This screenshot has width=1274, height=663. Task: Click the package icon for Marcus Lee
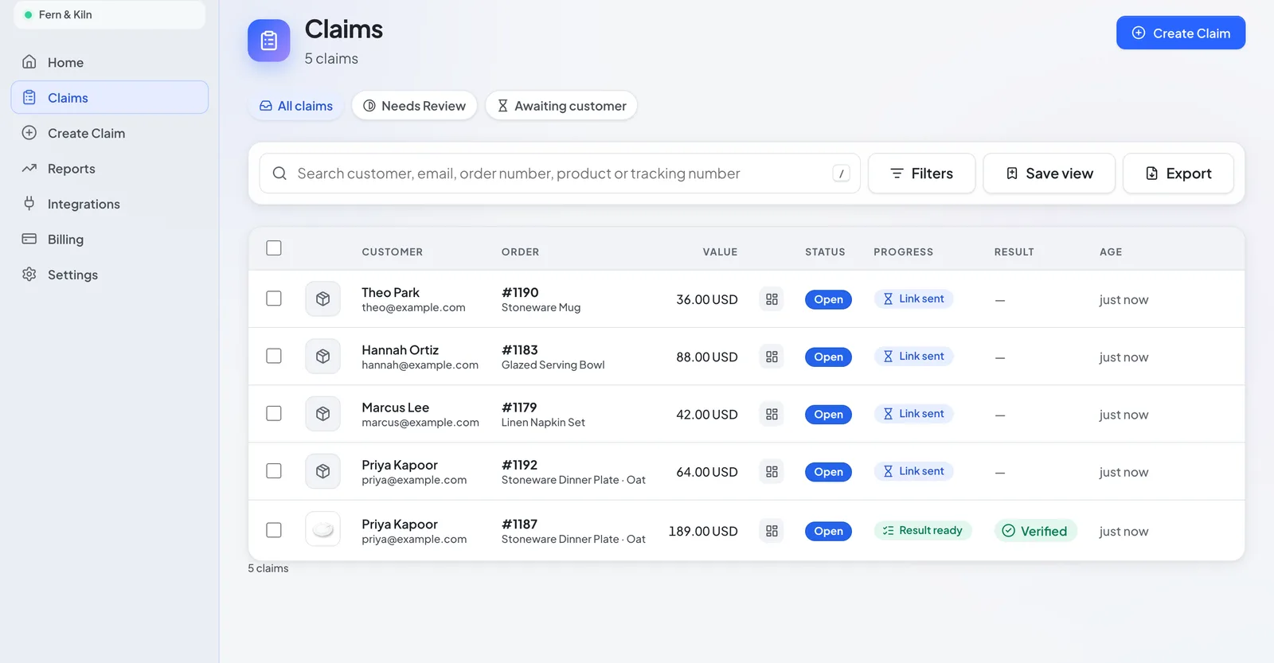[x=322, y=414]
